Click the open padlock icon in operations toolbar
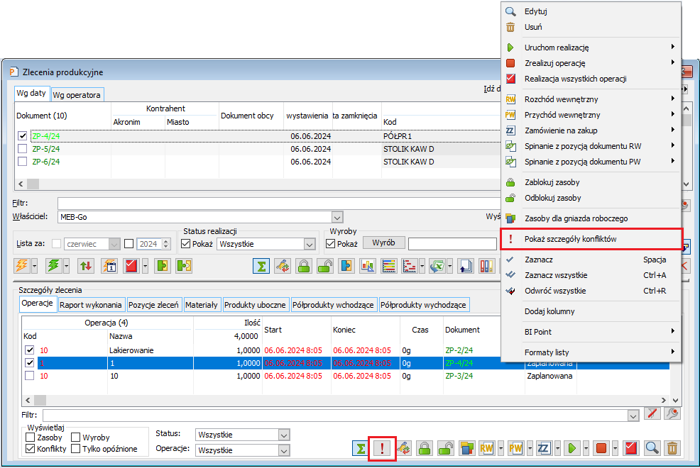 [x=446, y=448]
